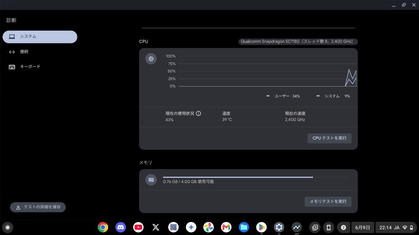
Task: Click the memory usage progress bar
Action: 256,177
